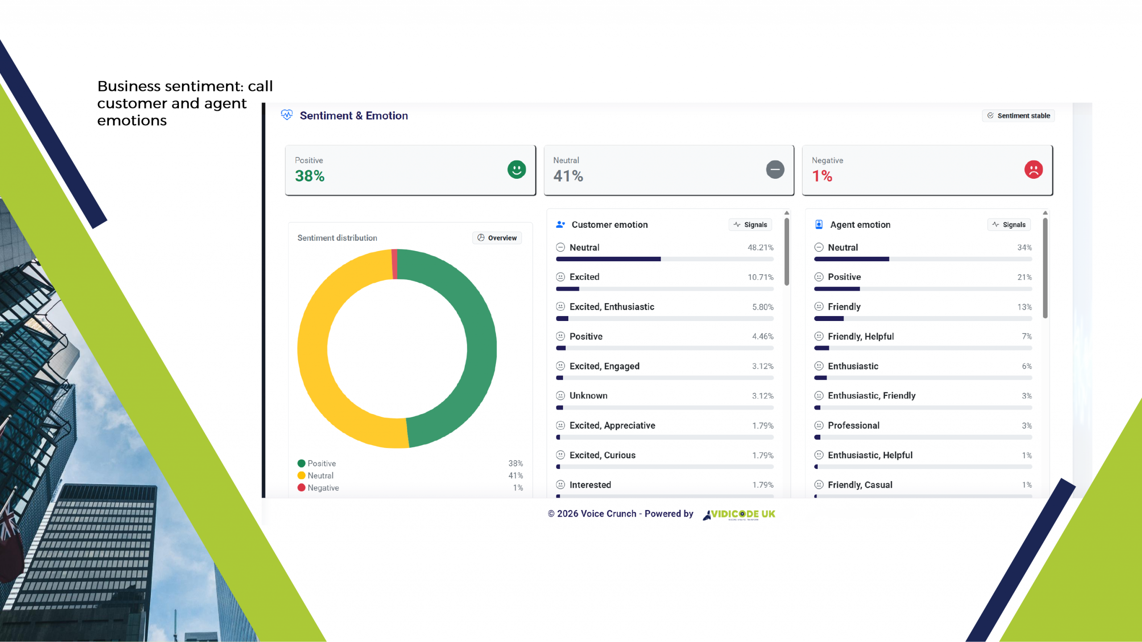The height and width of the screenshot is (642, 1142).
Task: Click the "Unknown" customer emotion label
Action: click(x=588, y=395)
